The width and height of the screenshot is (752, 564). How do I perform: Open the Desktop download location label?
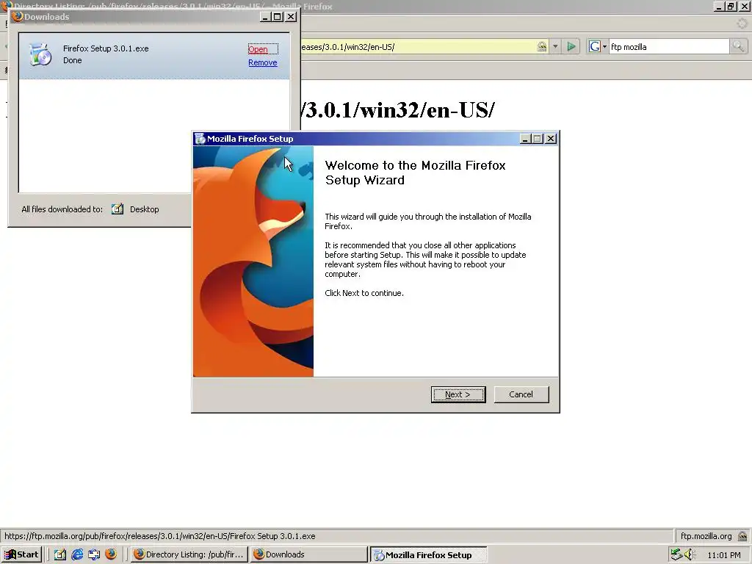[144, 209]
